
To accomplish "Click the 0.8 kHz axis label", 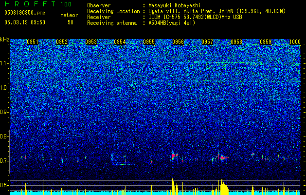I will pos(4,136).
